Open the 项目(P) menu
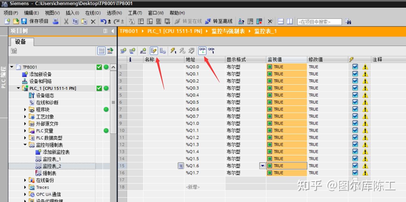 point(11,13)
